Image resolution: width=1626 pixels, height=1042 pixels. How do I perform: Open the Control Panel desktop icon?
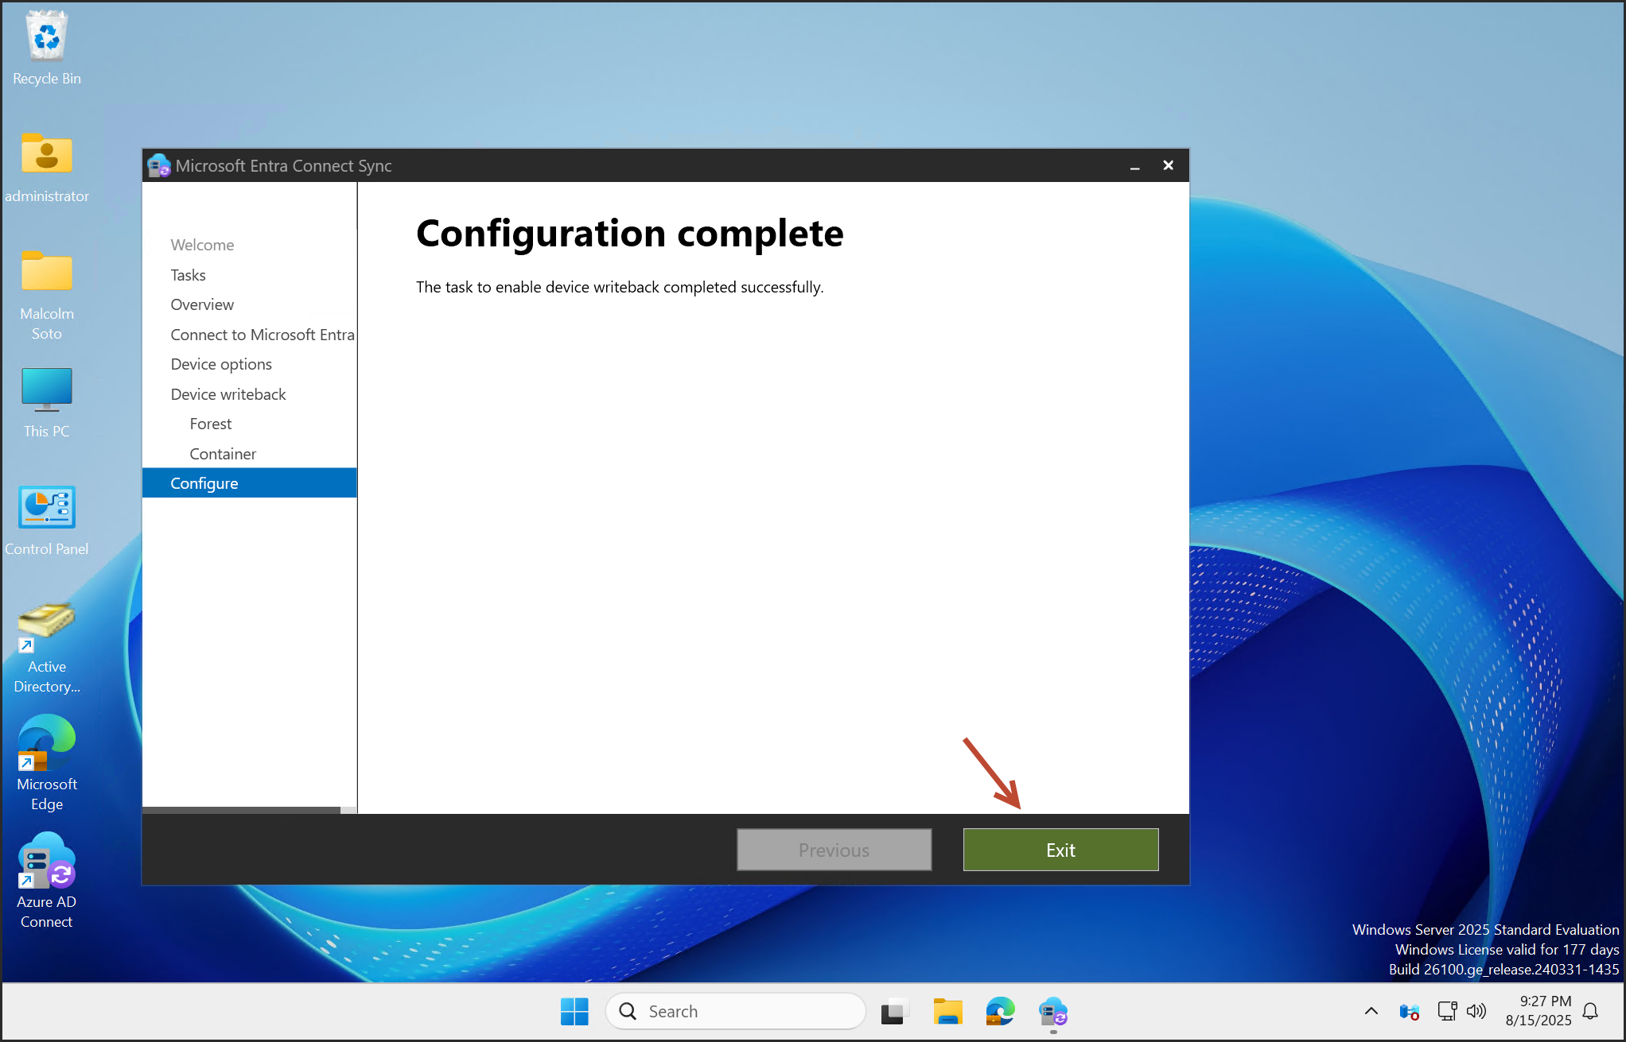point(46,508)
